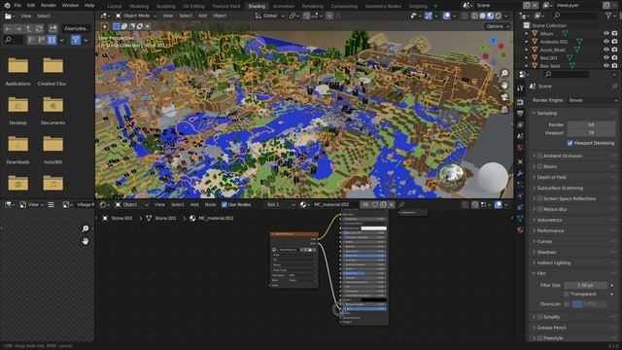Go to parent directory in file browser
This screenshot has width=622, height=350.
pos(28,29)
